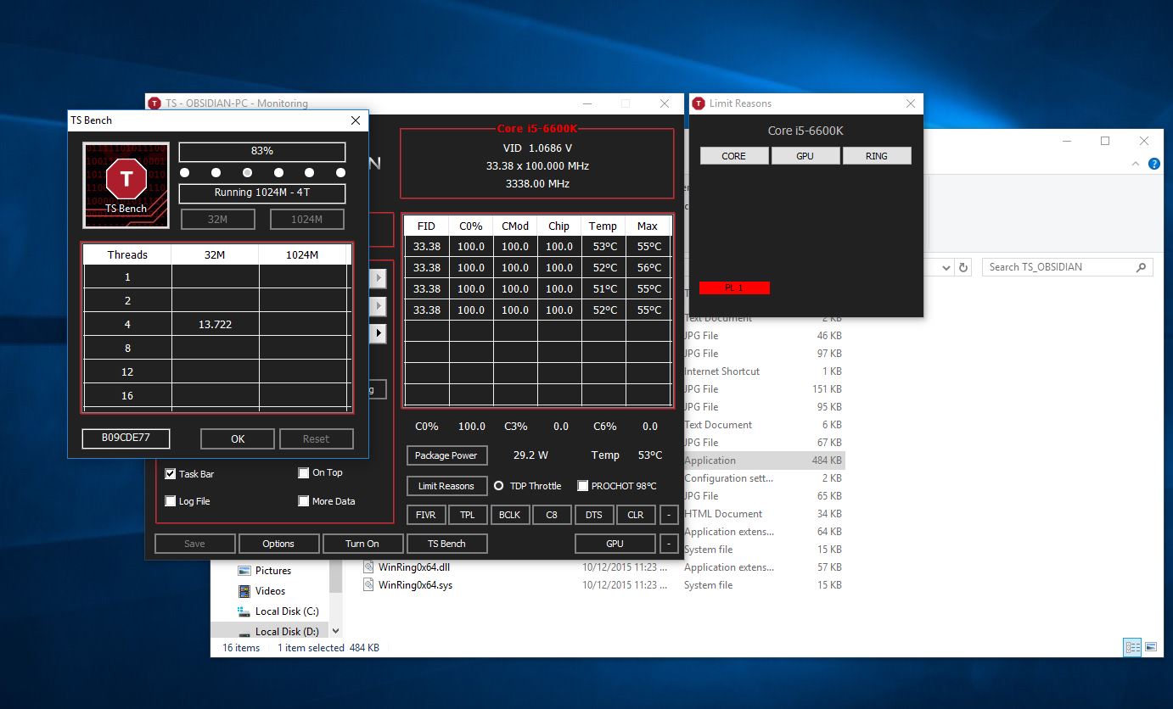Open Local Disk (D:) drive icon
Image resolution: width=1173 pixels, height=709 pixels.
point(244,633)
